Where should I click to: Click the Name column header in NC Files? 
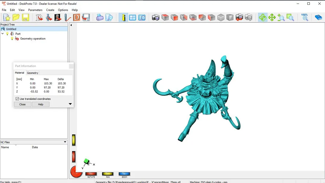pos(16,147)
